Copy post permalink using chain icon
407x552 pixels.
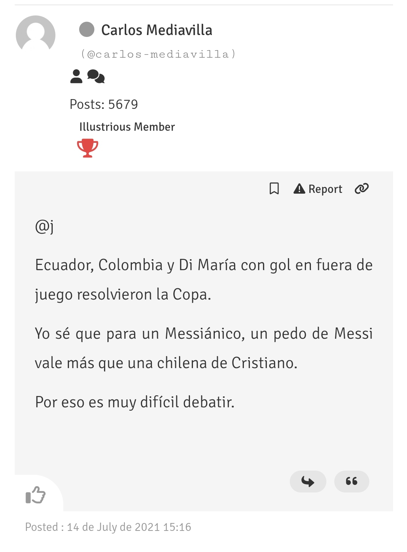click(x=362, y=188)
